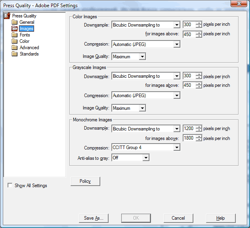Click Color Images 300 ppi field
This screenshot has width=250, height=228.
tap(189, 25)
